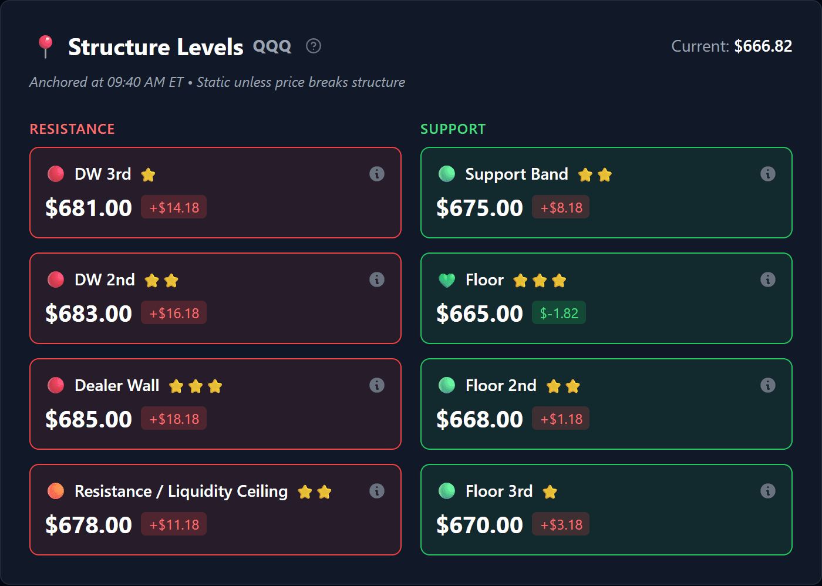Click the red dot beside DW 3rd
Screen dimensions: 822x586
[x=56, y=174]
